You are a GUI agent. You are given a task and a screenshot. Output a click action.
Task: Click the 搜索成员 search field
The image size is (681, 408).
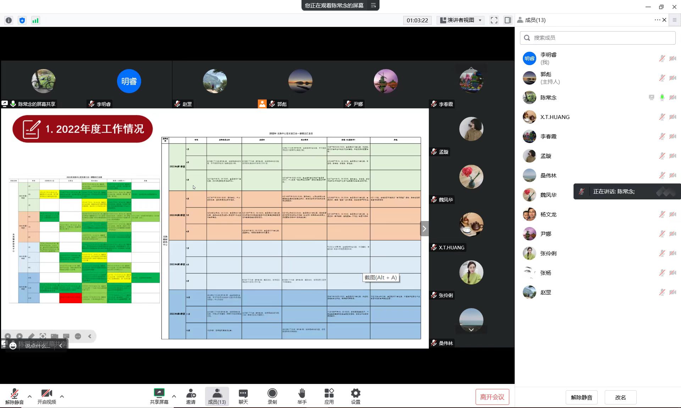597,38
